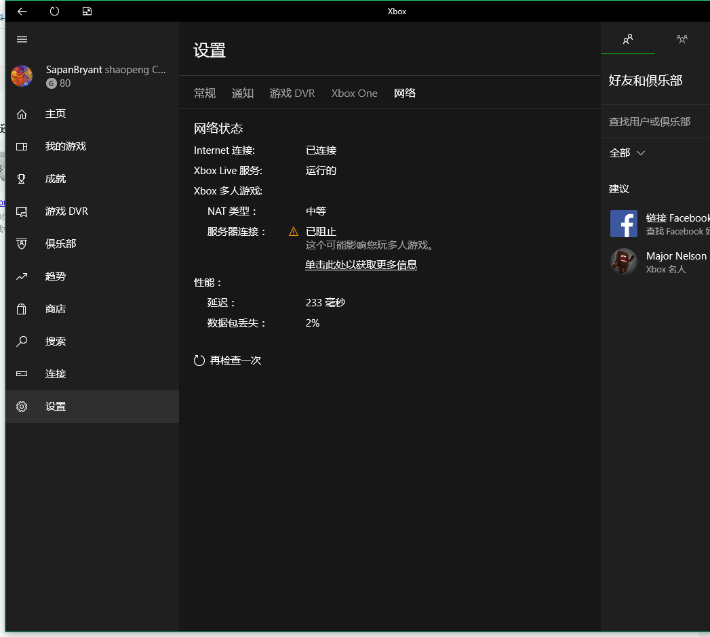
Task: Click the 中等 NAT type value
Action: pyautogui.click(x=316, y=211)
